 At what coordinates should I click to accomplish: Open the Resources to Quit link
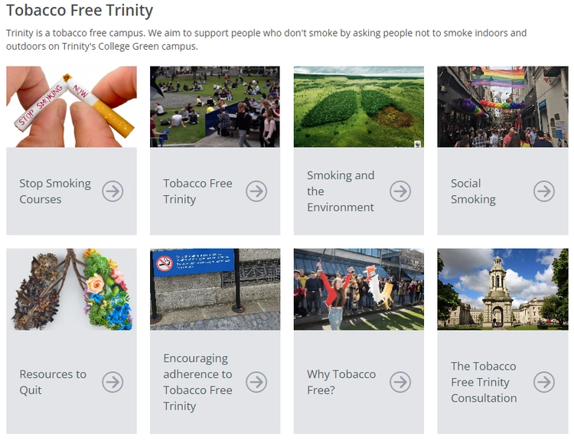point(53,382)
